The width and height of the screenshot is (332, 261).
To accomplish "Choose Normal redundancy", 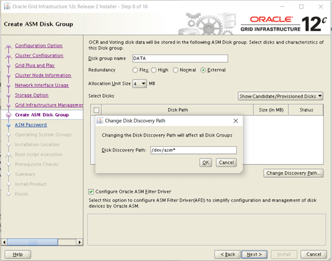I will tap(176, 70).
